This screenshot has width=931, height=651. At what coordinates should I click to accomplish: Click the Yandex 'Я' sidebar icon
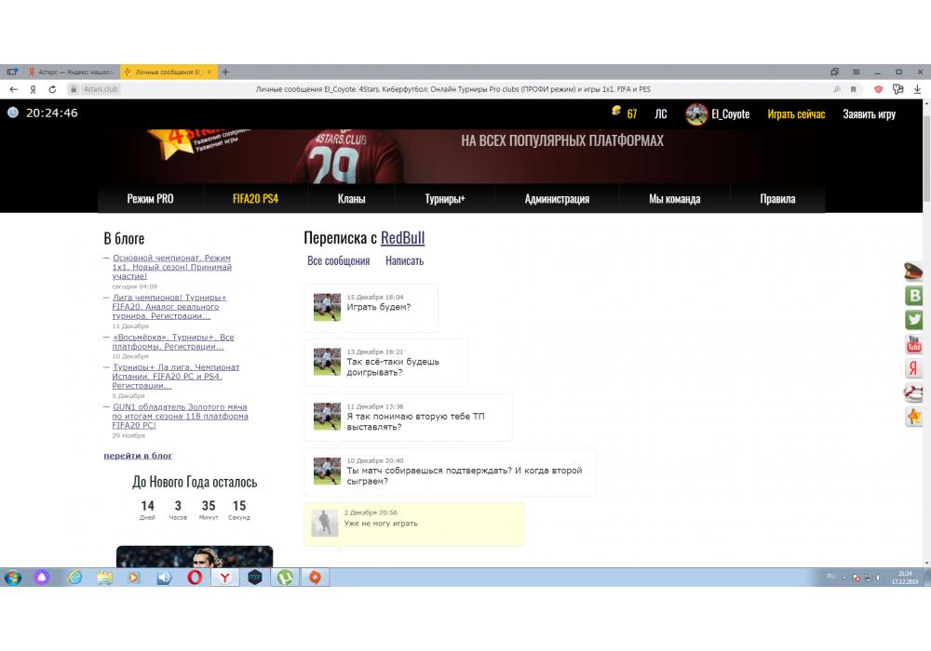click(914, 368)
